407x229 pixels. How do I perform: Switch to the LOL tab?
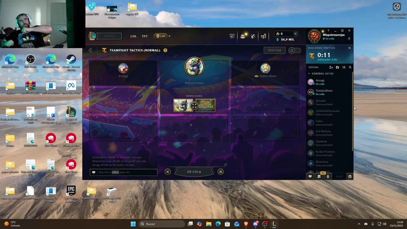(134, 36)
